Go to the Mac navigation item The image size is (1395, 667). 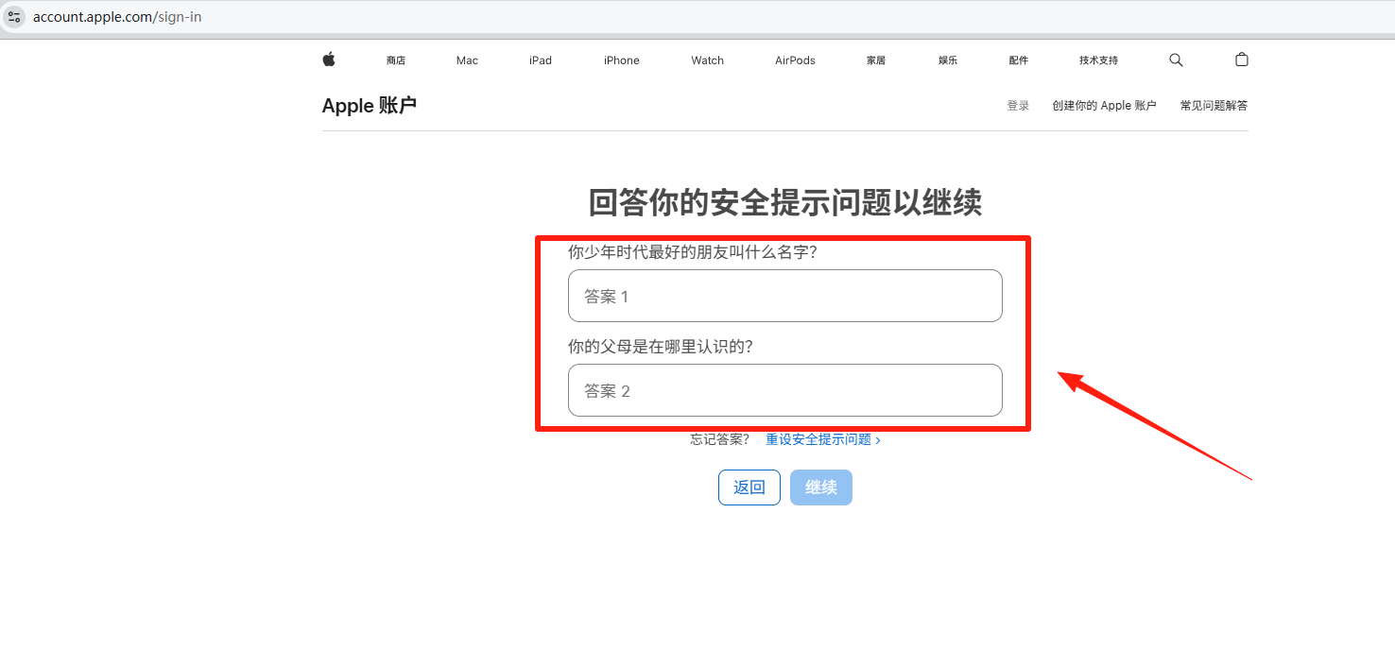pyautogui.click(x=467, y=60)
